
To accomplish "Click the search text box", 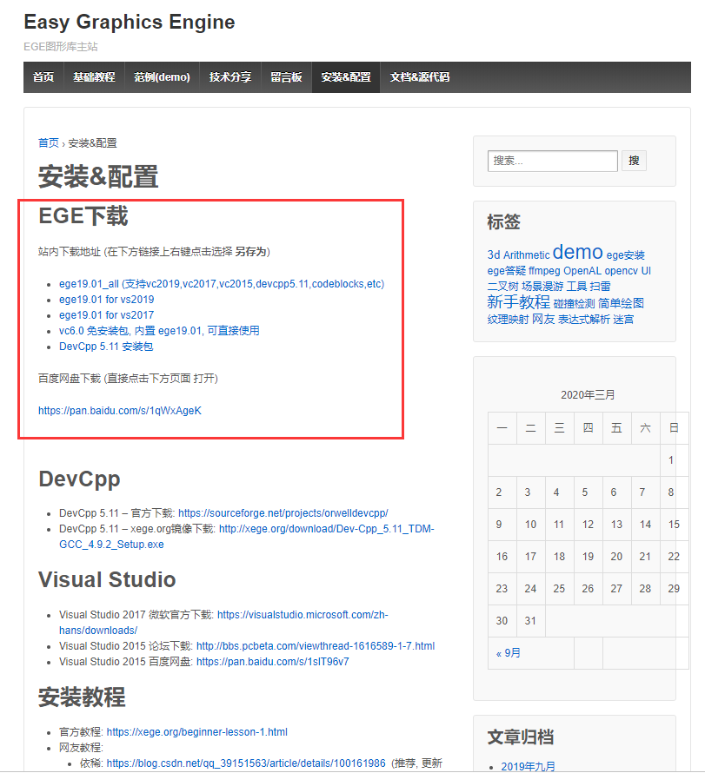I will 552,160.
